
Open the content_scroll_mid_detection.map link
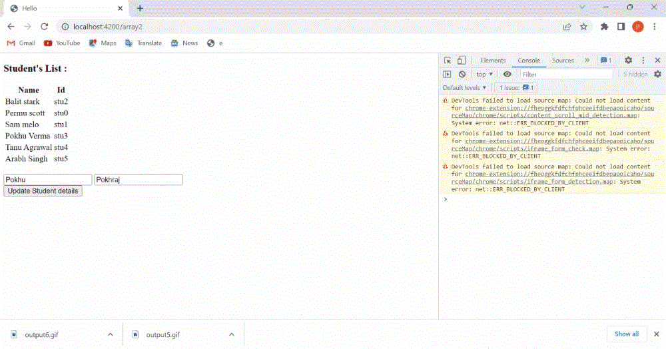[x=553, y=112]
